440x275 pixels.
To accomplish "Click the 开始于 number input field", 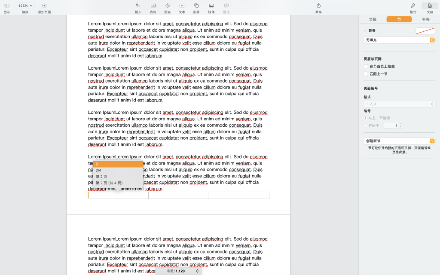I will coord(391,126).
